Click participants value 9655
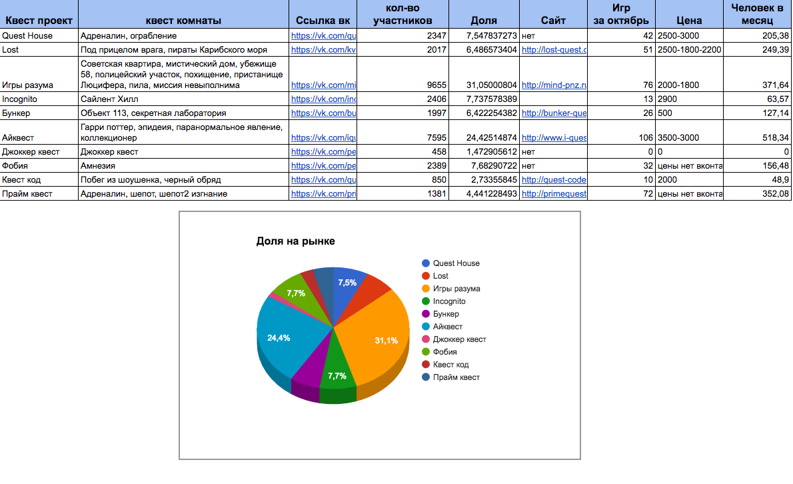This screenshot has width=793, height=484. tap(402, 75)
